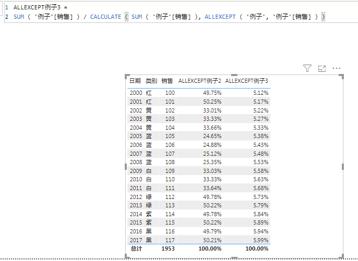Select the 33.66% cell in the 2004 row
Viewport: 358px width, 261px height.
tap(212, 128)
